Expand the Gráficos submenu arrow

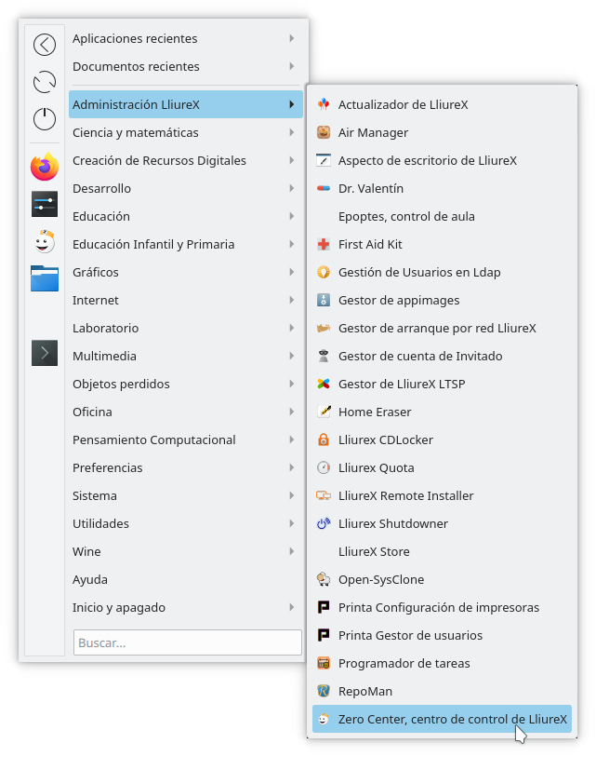pos(292,272)
